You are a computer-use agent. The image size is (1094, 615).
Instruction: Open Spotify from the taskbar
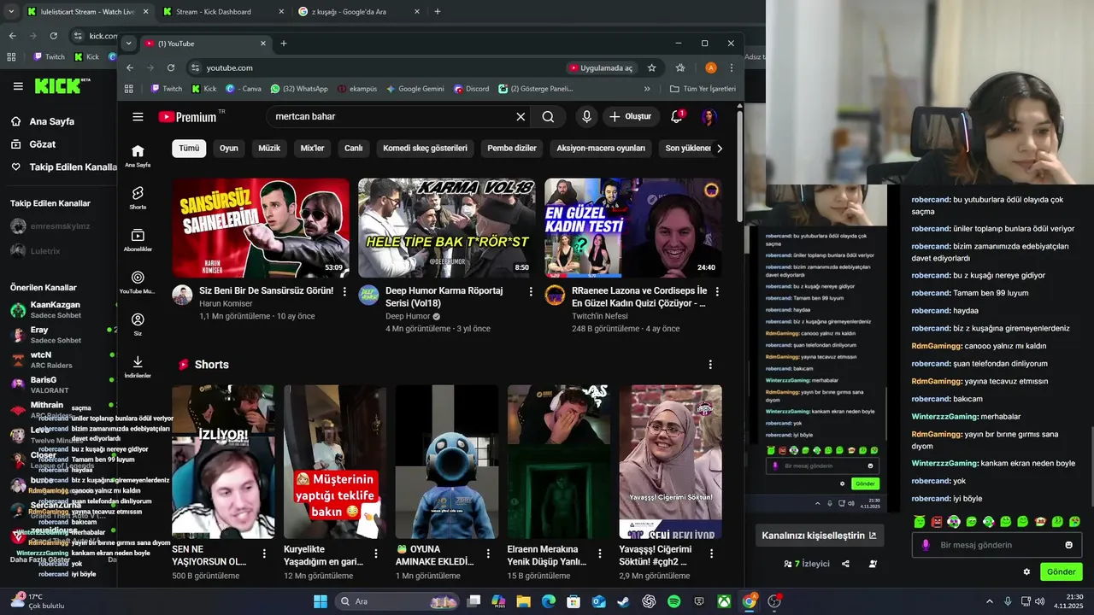[673, 601]
